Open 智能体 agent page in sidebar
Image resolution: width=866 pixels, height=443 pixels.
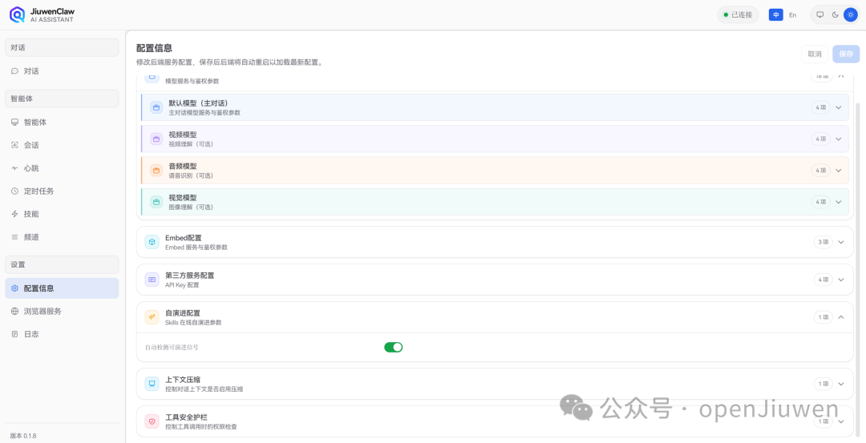(x=62, y=123)
